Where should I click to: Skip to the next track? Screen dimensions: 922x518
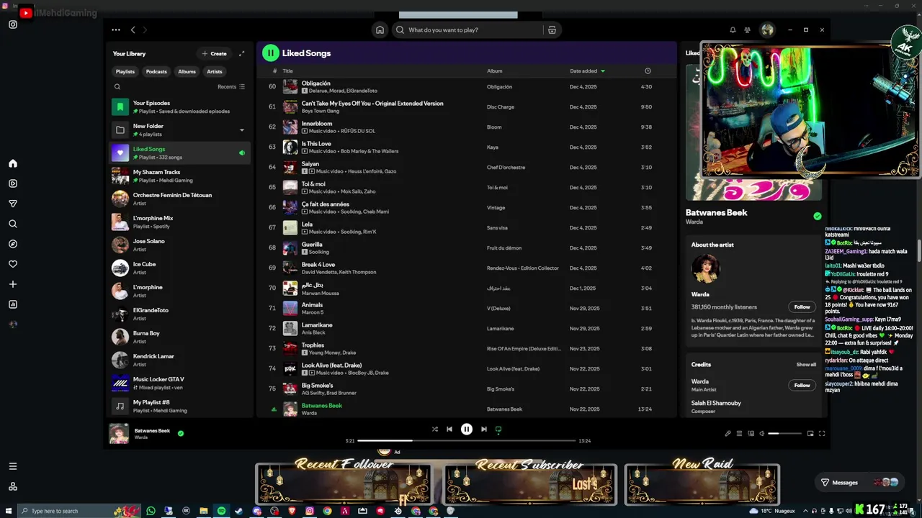(484, 429)
